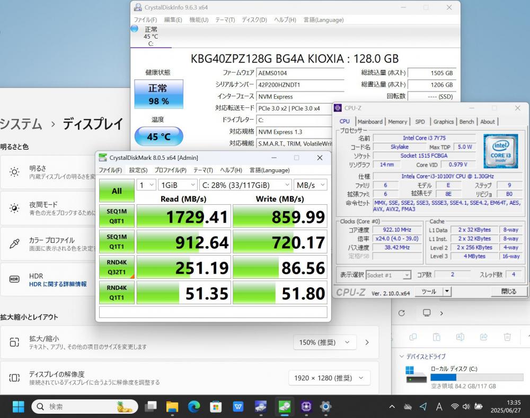The image size is (530, 418).
Task: Click the Windows Start button
Action: 18,406
